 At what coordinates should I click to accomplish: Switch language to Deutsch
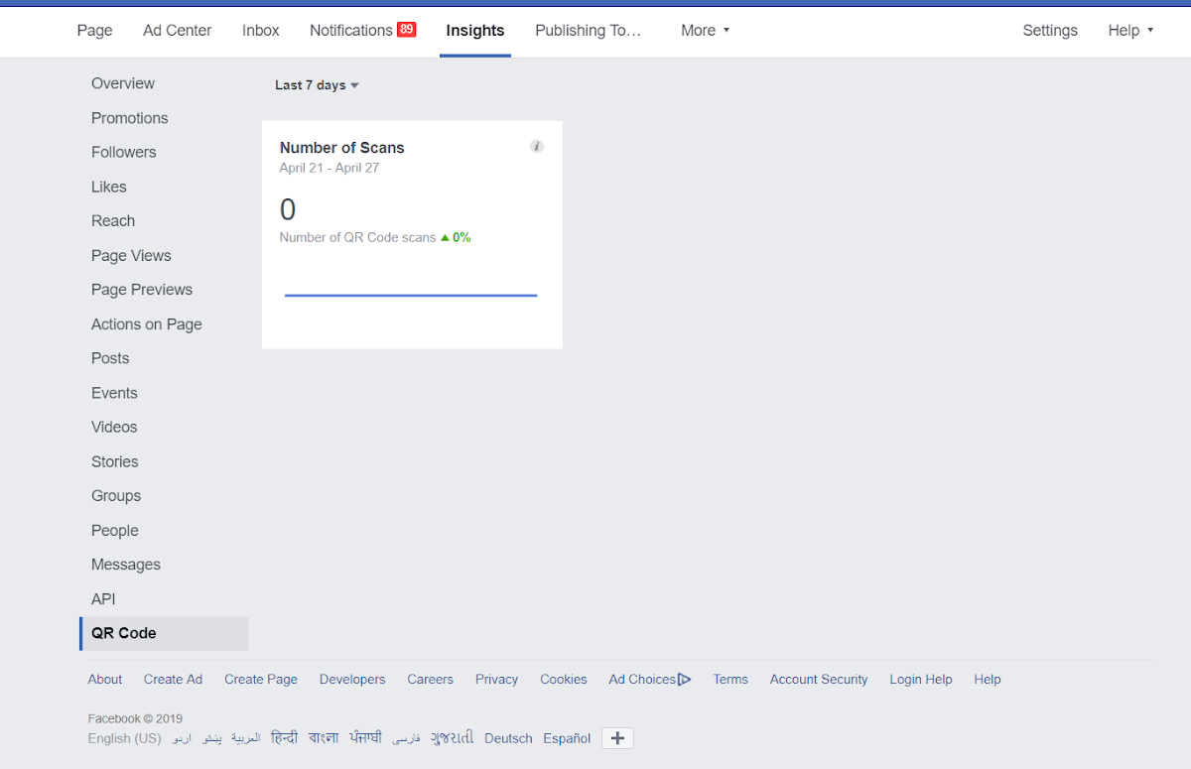(x=507, y=737)
